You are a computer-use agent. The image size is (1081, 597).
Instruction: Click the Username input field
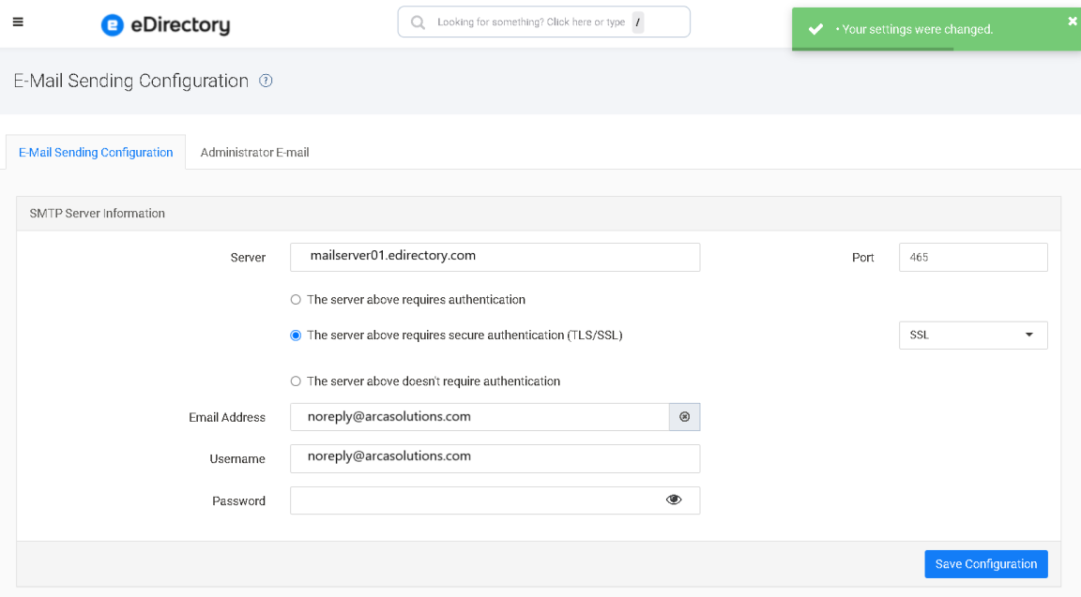click(495, 458)
